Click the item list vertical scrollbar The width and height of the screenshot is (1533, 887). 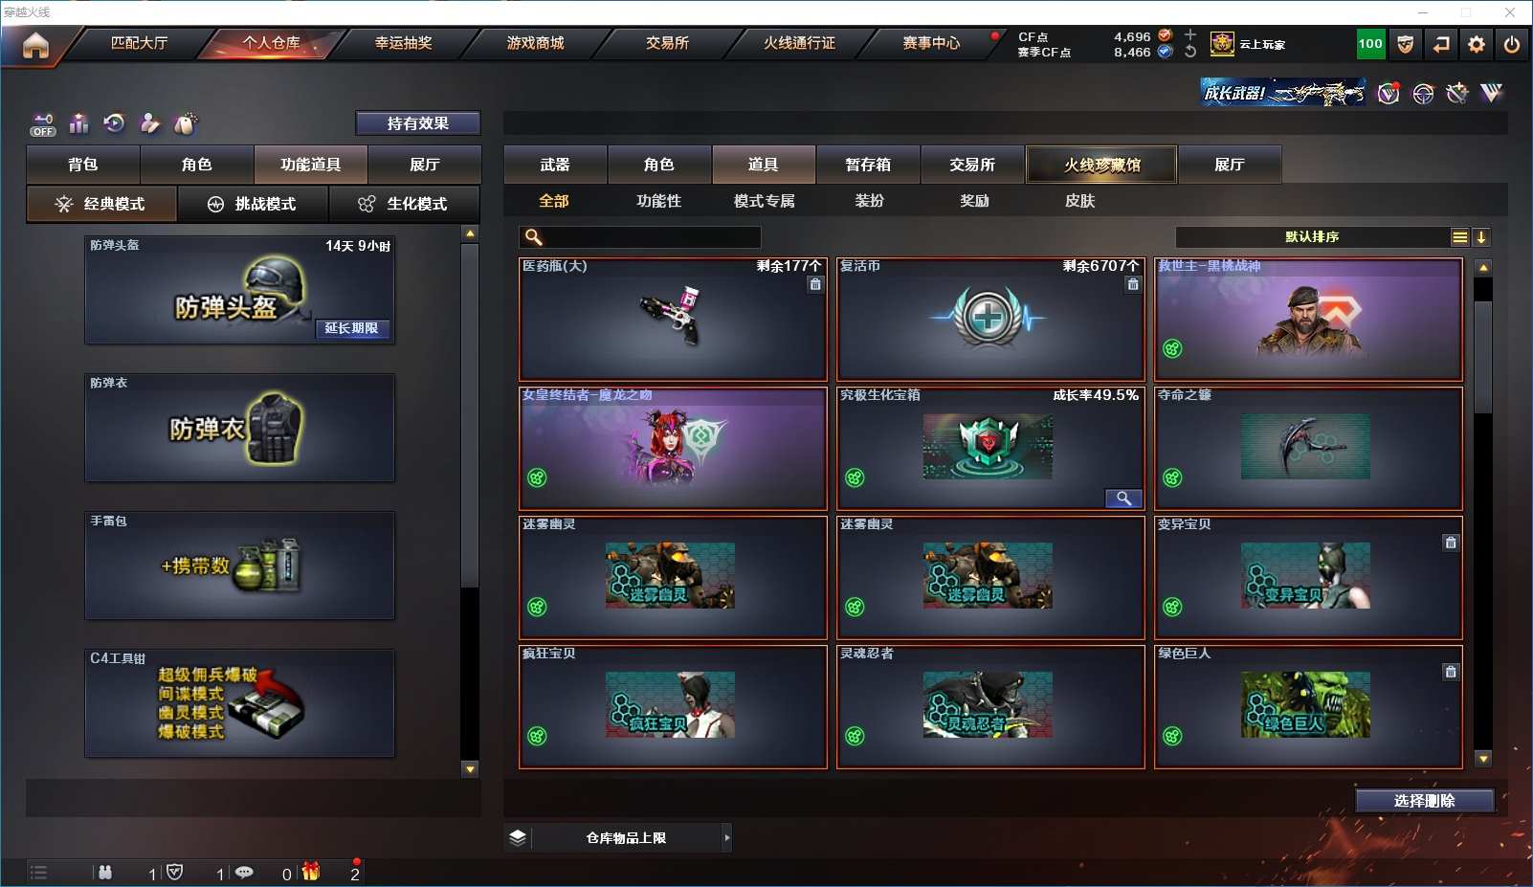(1482, 513)
